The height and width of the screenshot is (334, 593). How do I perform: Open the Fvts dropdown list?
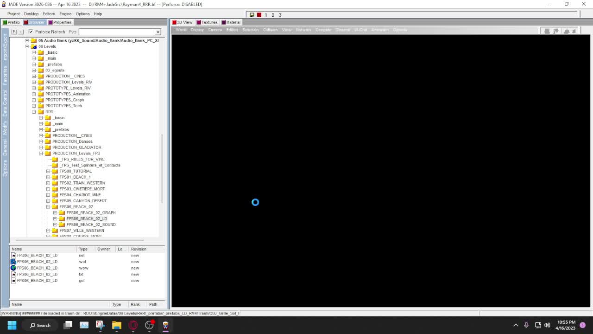(158, 32)
